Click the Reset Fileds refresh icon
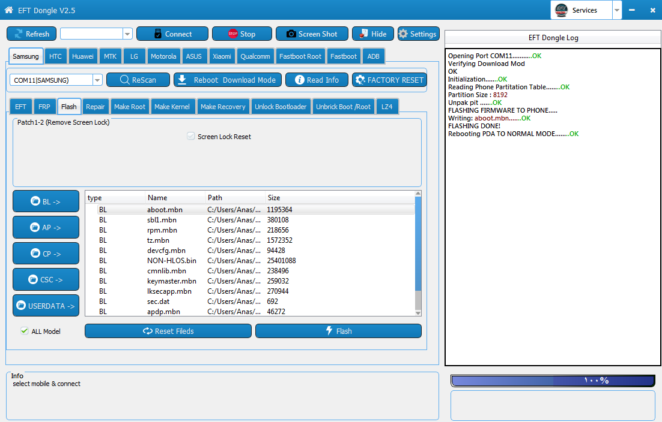 coord(148,331)
